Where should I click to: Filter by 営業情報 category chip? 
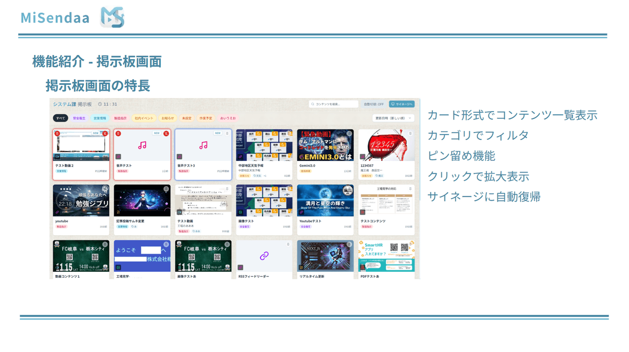coord(100,118)
